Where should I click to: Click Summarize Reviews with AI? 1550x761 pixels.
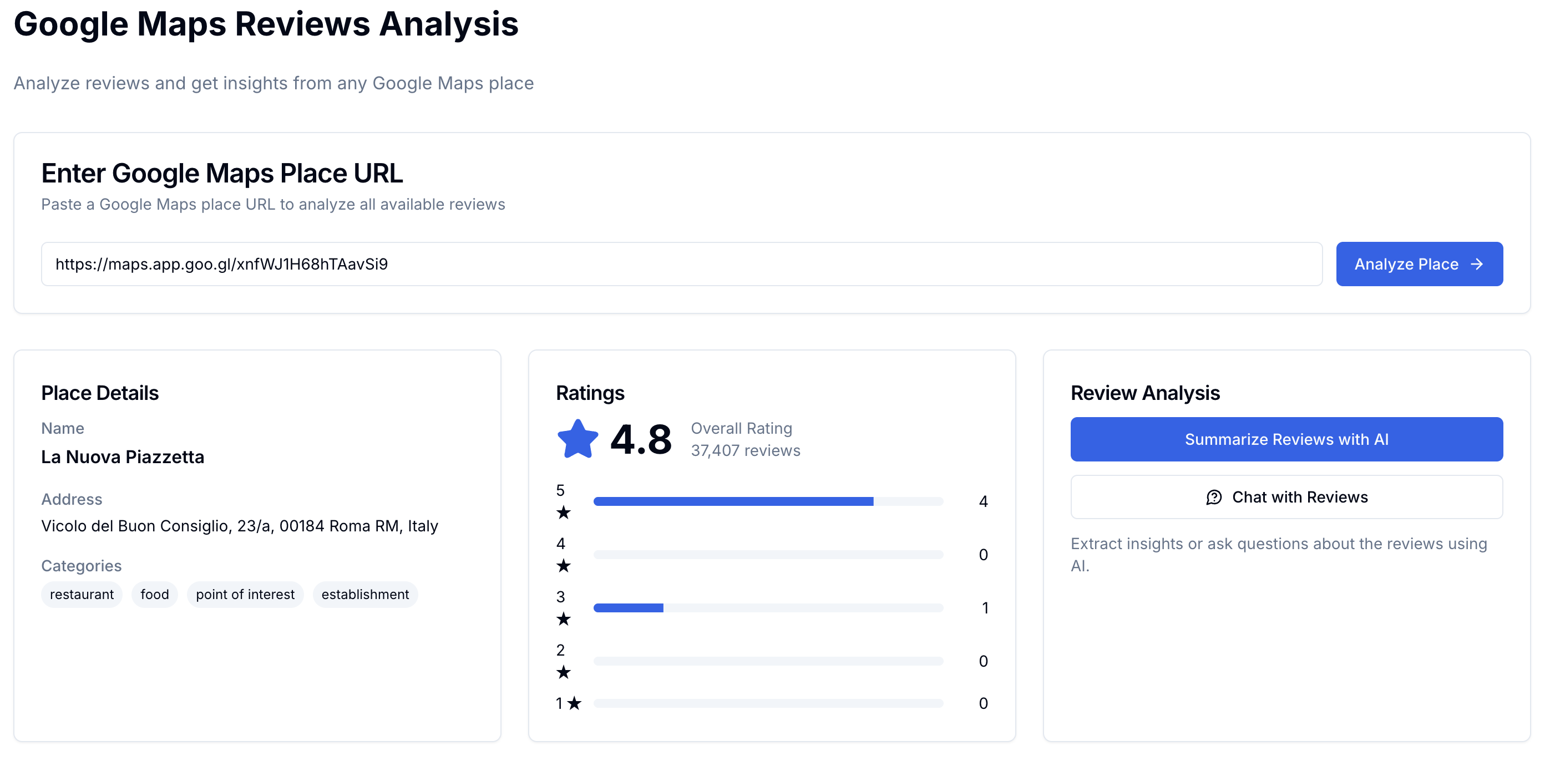coord(1286,439)
